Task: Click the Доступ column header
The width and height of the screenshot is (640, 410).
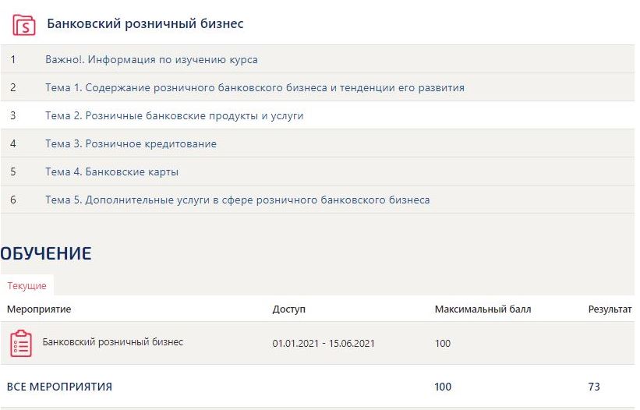Action: 288,309
